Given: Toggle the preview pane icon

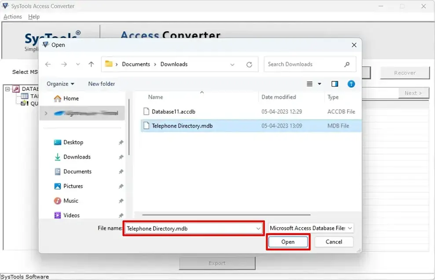Looking at the screenshot, I should (335, 84).
